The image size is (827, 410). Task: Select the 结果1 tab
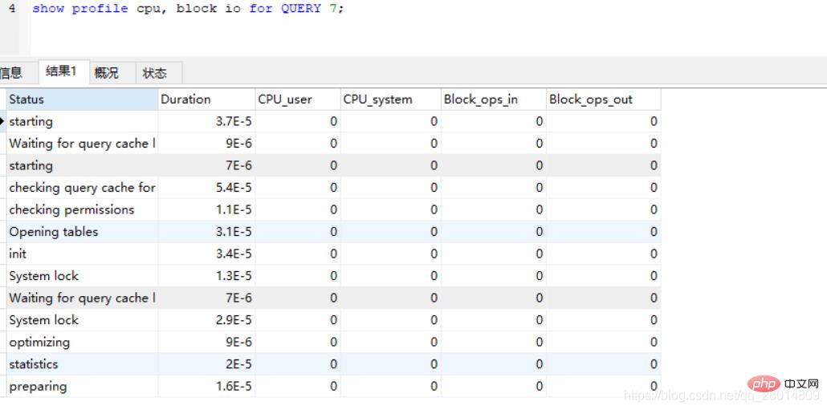pos(61,72)
